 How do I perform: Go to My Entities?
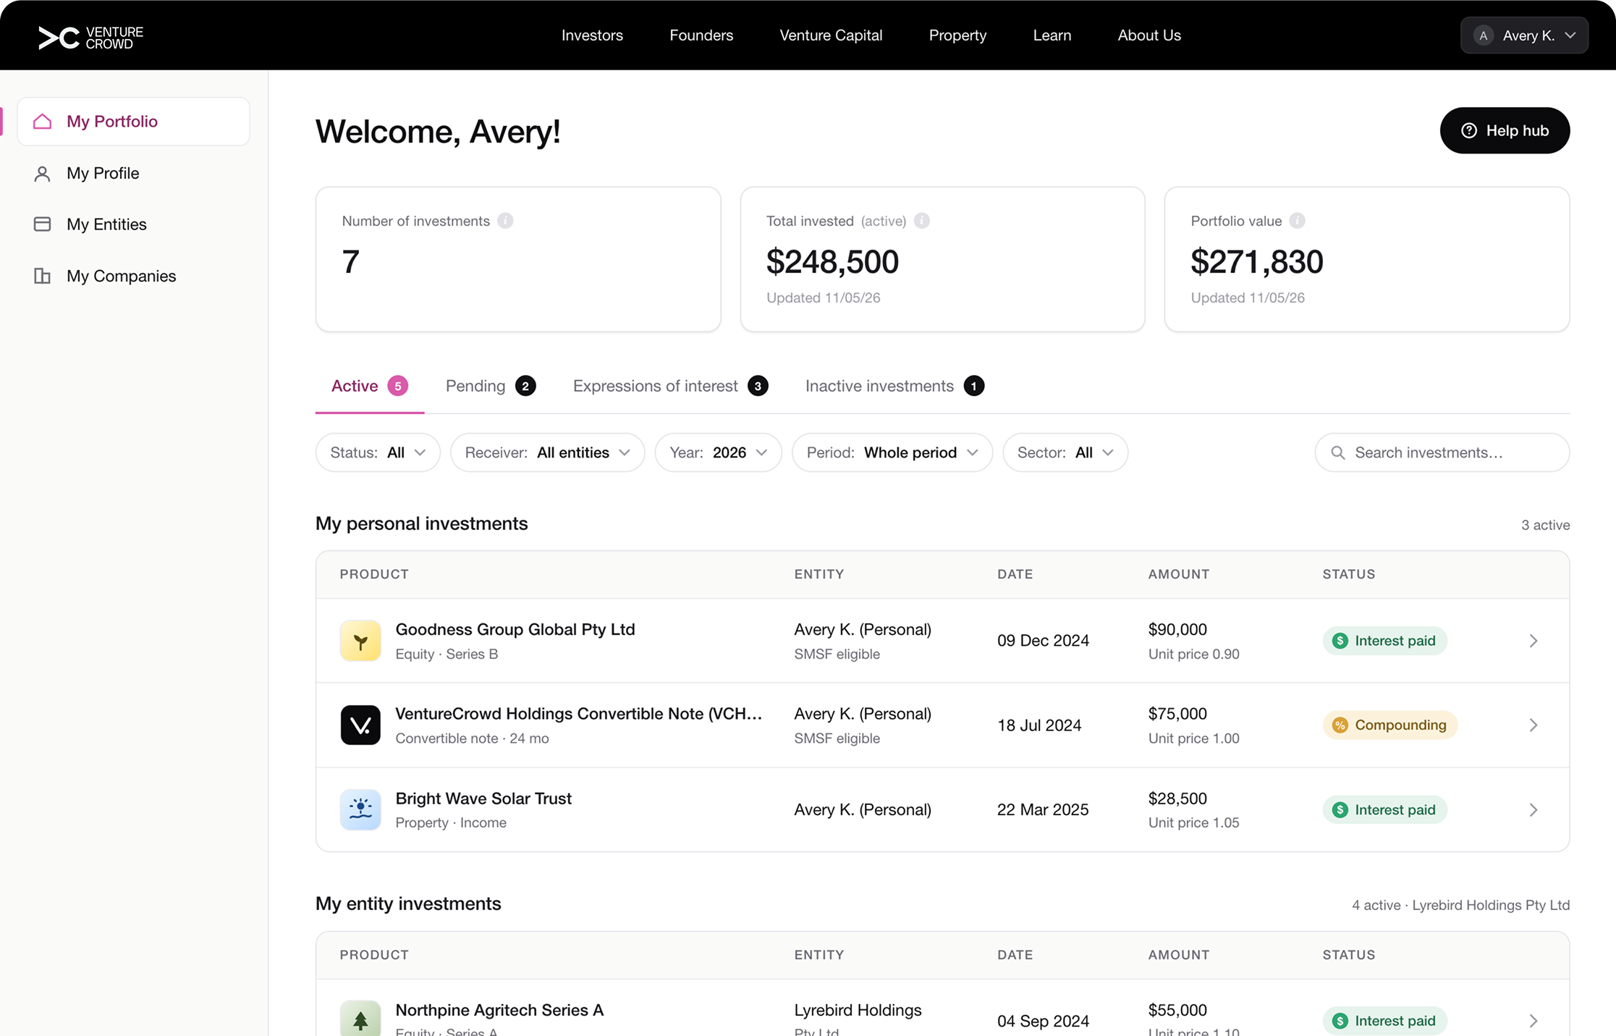tap(134, 224)
